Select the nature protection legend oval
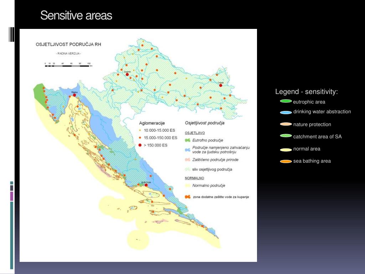Image resolution: width=365 pixels, height=274 pixels. coord(286,124)
